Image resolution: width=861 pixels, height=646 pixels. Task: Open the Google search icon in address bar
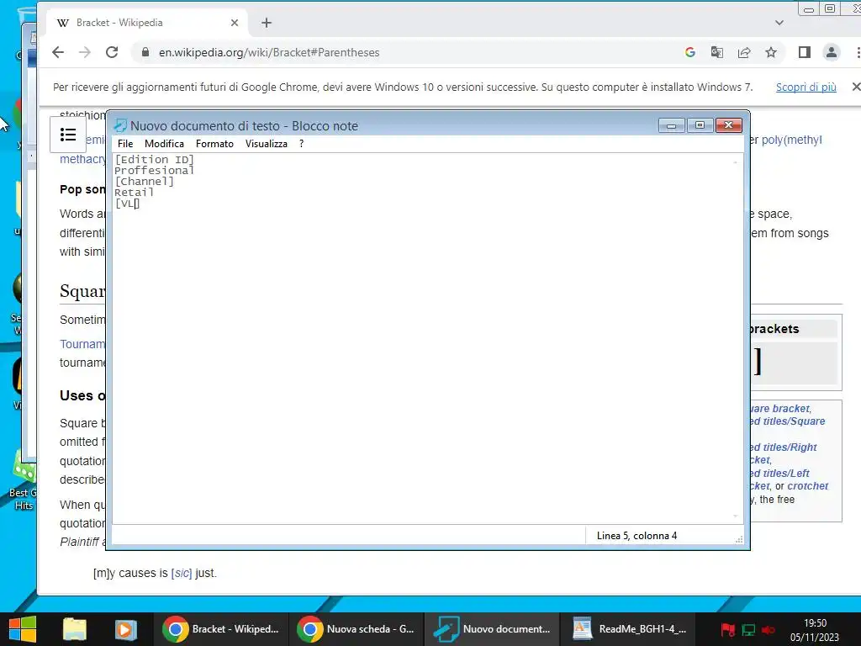[690, 52]
